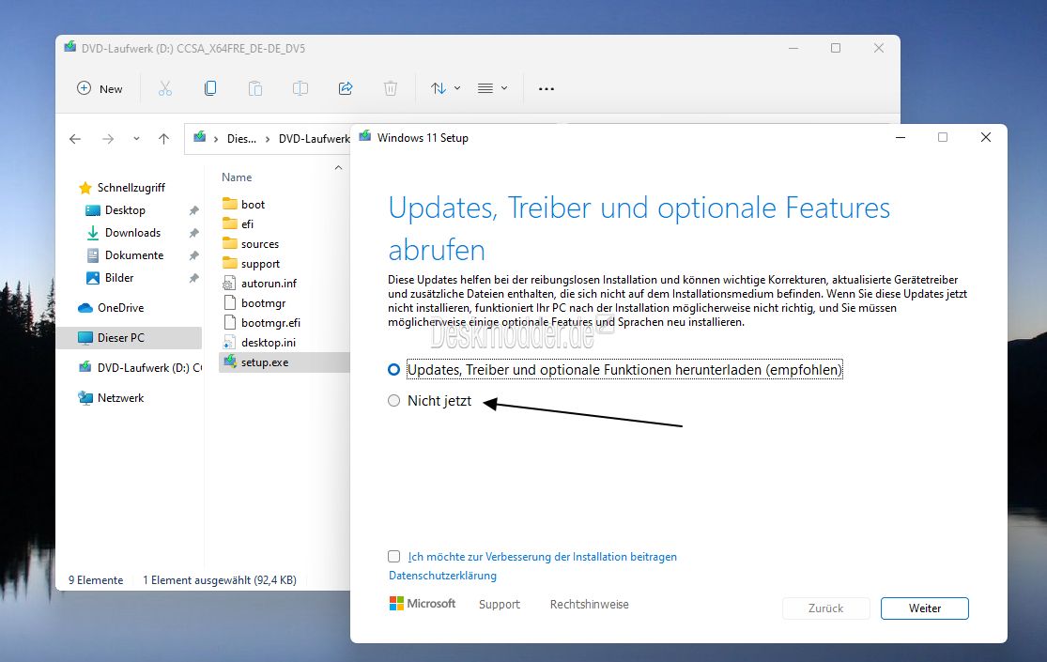The height and width of the screenshot is (662, 1047).
Task: Open the Datenschutzerklärung link
Action: pos(442,576)
